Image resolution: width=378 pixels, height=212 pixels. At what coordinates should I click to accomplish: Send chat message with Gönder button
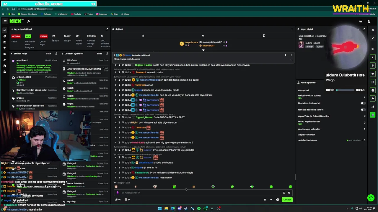(x=287, y=200)
